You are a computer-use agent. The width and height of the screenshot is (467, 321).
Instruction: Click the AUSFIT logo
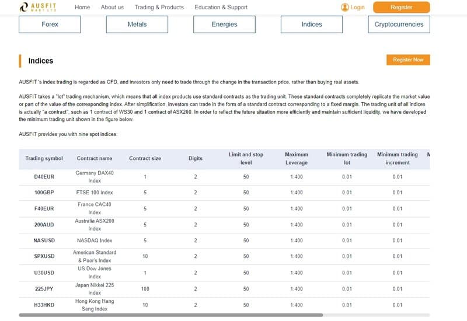pos(38,7)
